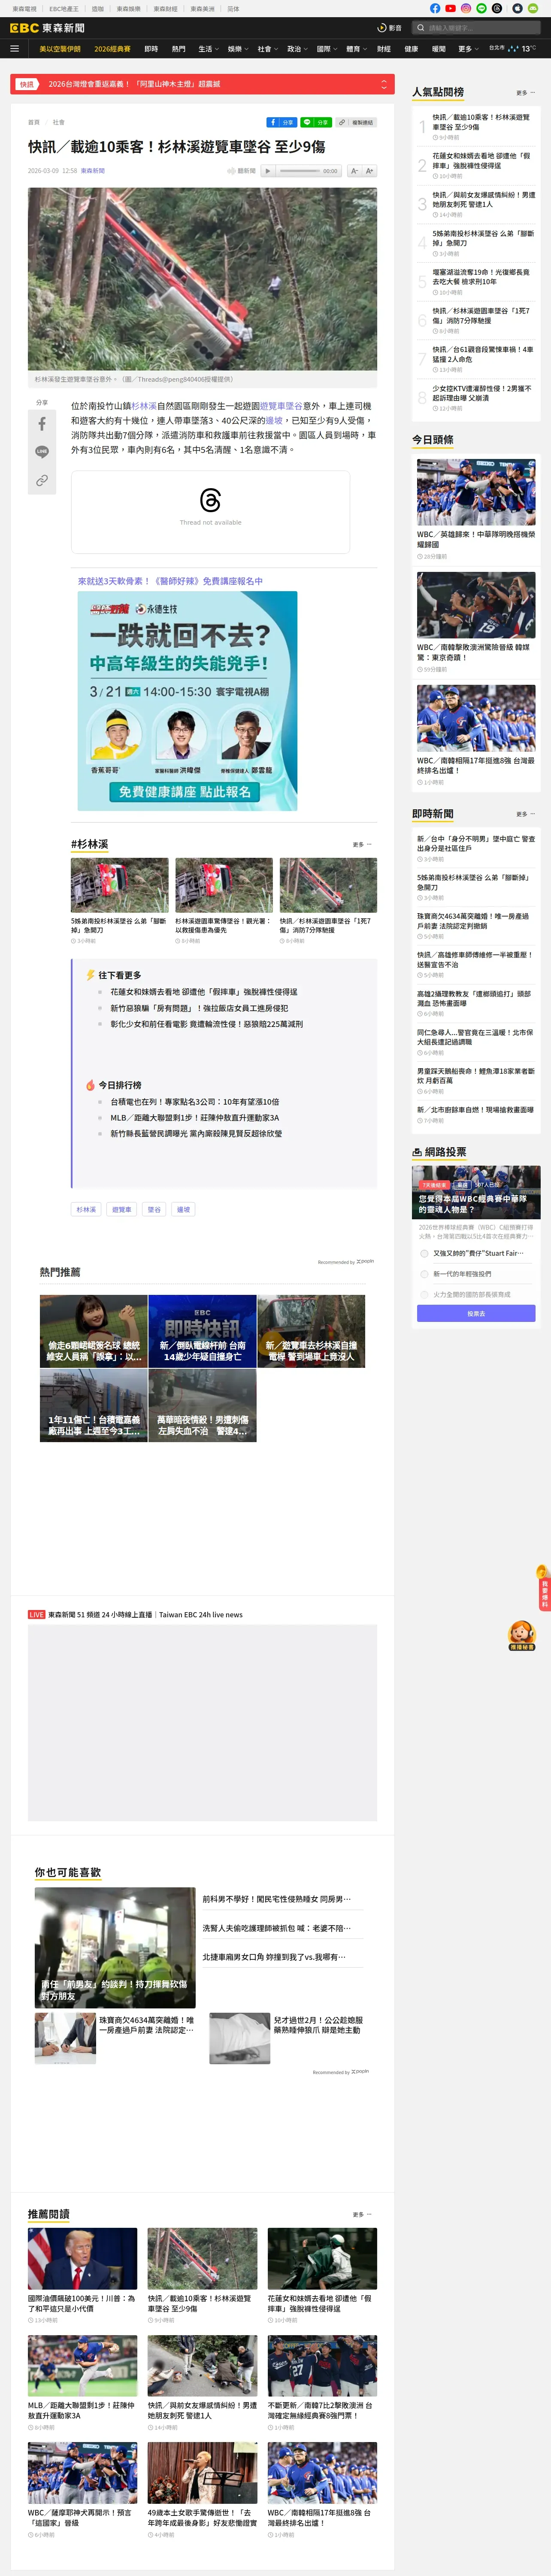The image size is (551, 2576).
Task: Open the 2026經典賽 nav item
Action: tap(112, 48)
